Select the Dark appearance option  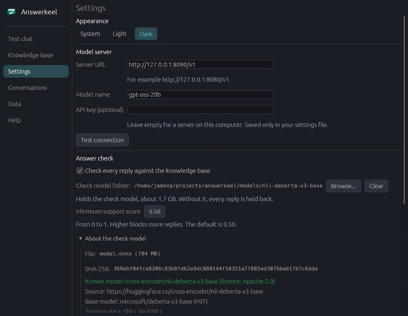pos(146,34)
